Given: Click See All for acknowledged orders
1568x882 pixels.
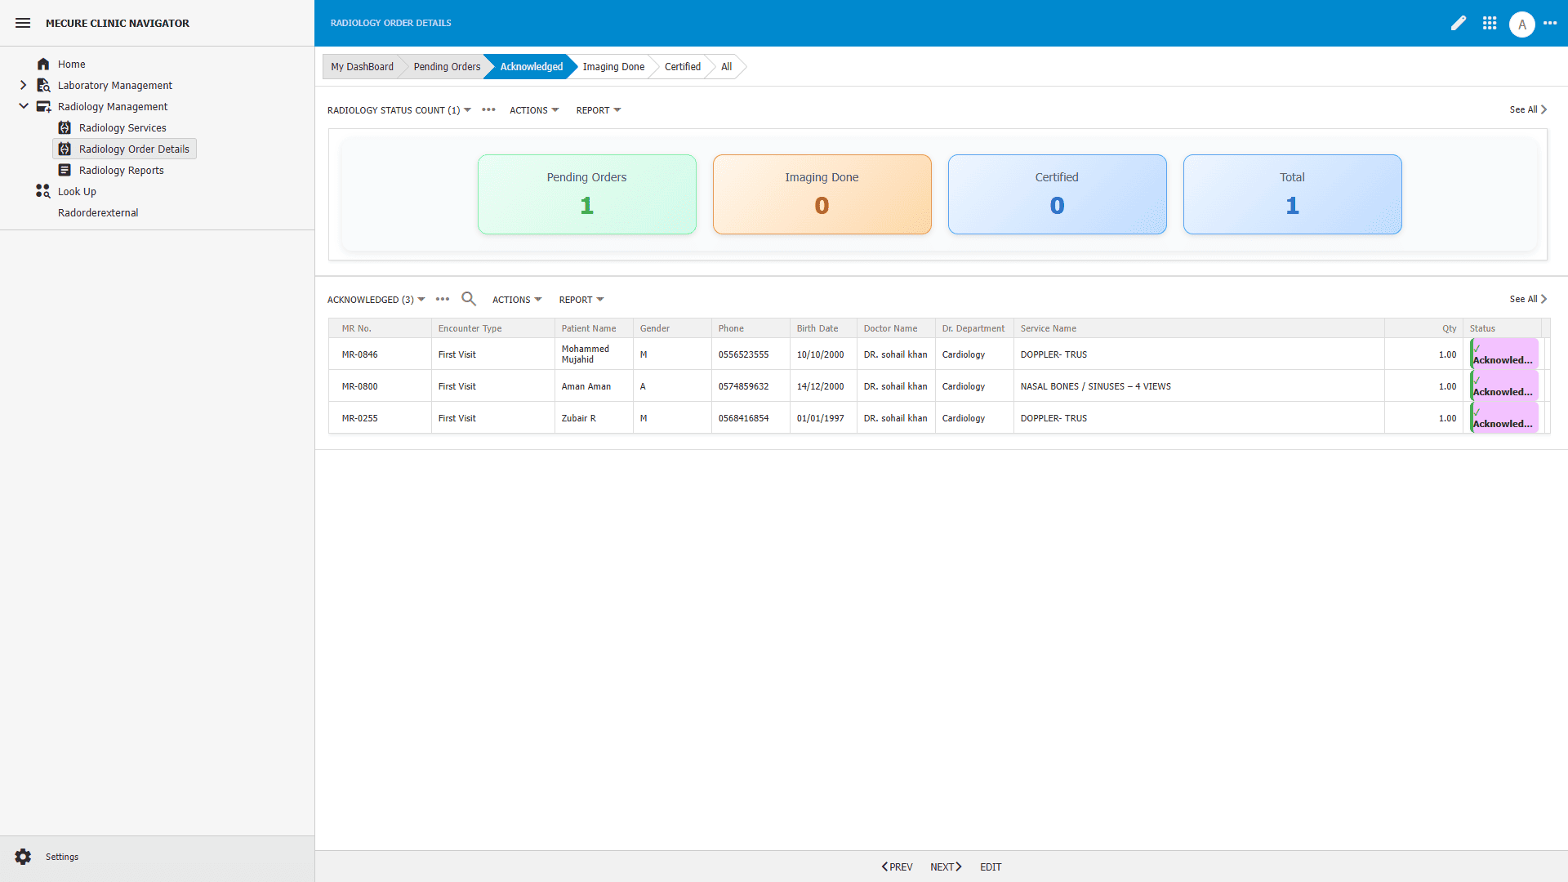Looking at the screenshot, I should coord(1526,299).
